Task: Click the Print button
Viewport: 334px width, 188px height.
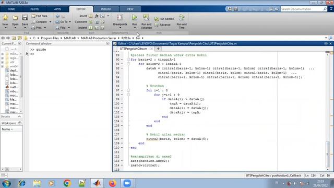Action: click(37, 28)
